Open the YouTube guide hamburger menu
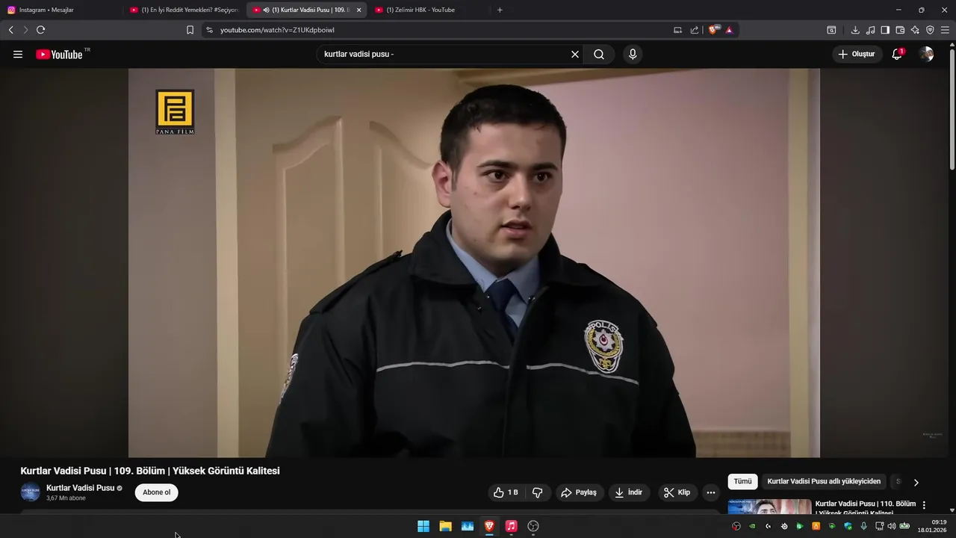This screenshot has height=538, width=956. (18, 55)
